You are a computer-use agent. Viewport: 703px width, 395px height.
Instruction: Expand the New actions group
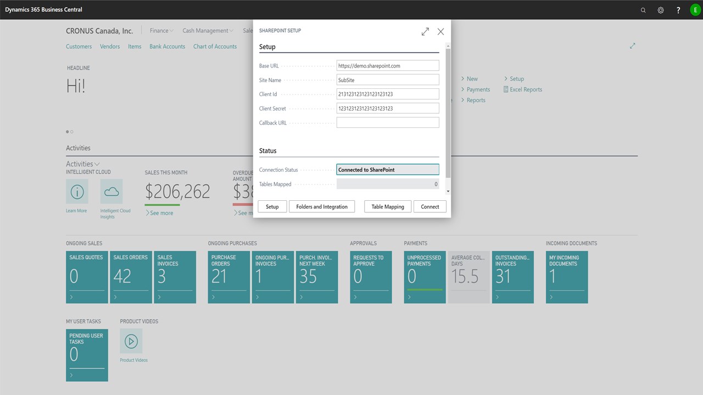pos(469,79)
